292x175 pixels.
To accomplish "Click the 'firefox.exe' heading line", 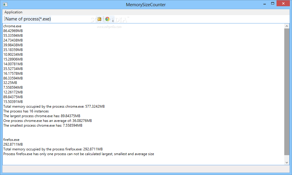I will [11, 140].
